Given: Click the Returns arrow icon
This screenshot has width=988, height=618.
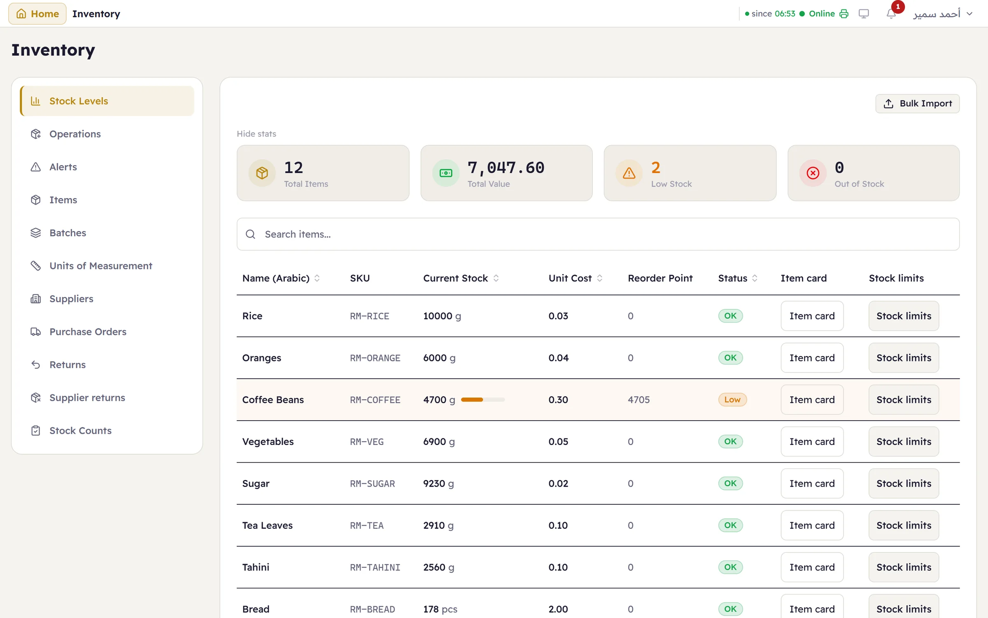Looking at the screenshot, I should coord(36,365).
